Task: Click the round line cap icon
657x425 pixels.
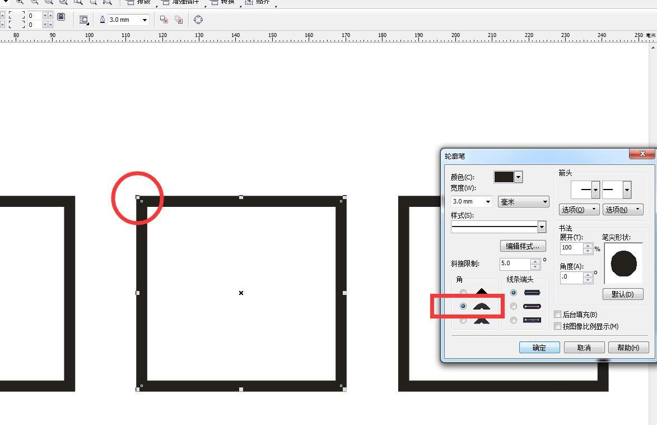Action: (x=532, y=306)
